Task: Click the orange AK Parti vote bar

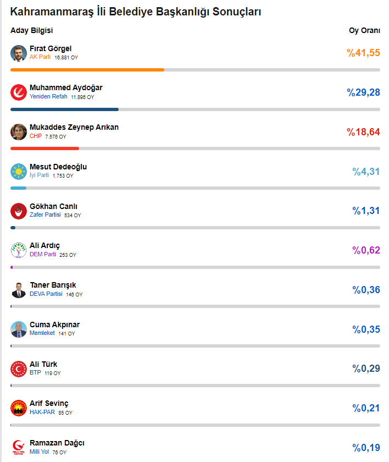Action: [87, 70]
